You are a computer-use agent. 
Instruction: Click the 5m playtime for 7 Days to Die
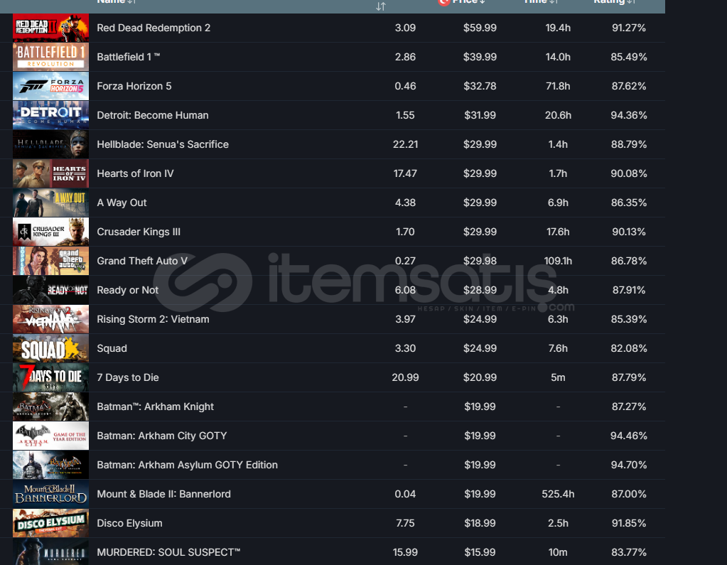tap(558, 378)
